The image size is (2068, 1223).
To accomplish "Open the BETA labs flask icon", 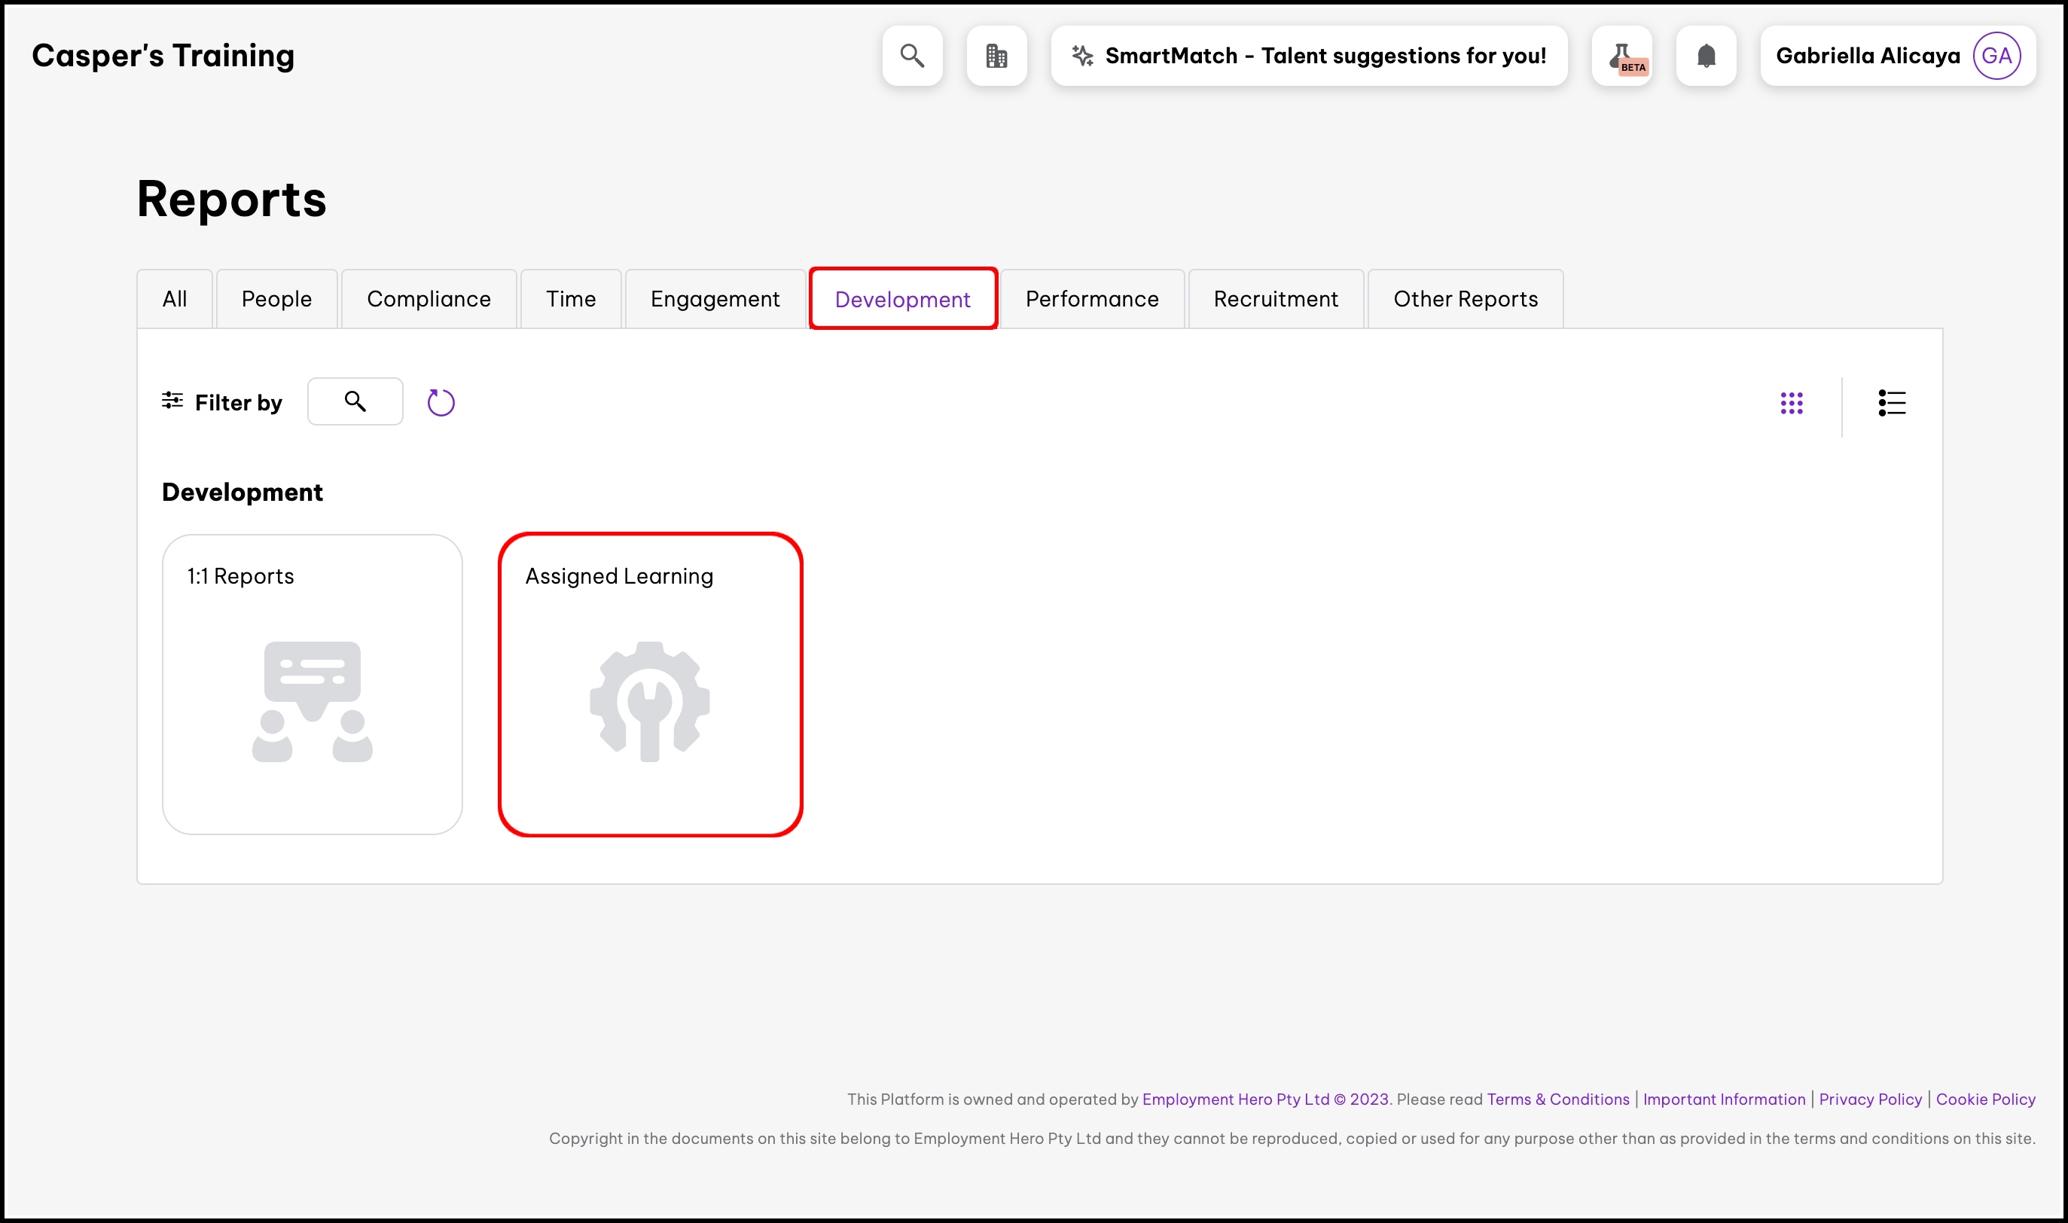I will pyautogui.click(x=1621, y=56).
